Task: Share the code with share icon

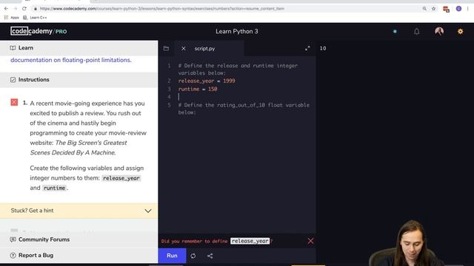Action: click(x=210, y=256)
